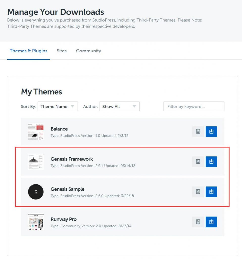
Task: Click the Genesis Framework title
Action: [x=72, y=159]
